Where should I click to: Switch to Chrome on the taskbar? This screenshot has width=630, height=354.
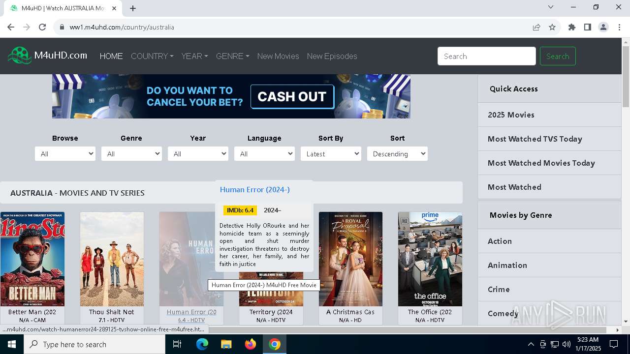[275, 344]
